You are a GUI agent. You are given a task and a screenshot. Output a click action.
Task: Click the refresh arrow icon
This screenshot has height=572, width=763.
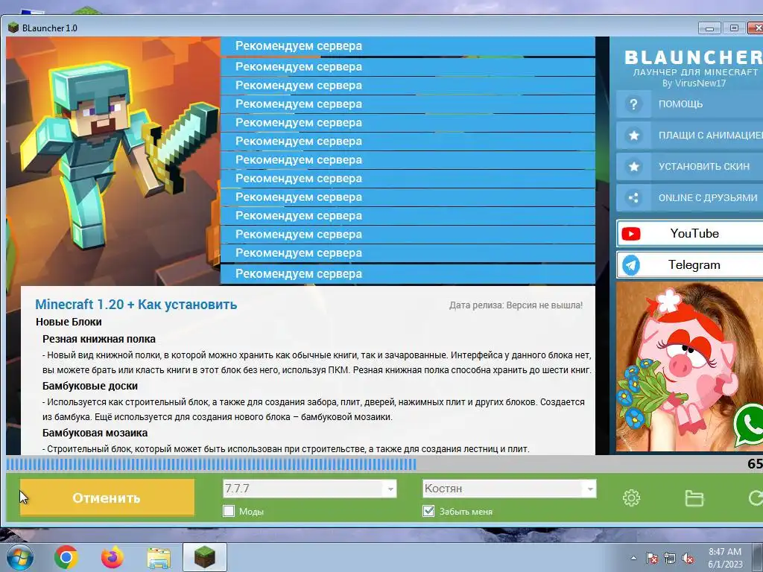coord(756,498)
